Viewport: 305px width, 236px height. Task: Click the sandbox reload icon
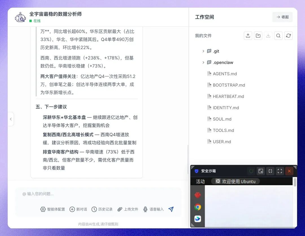(x=251, y=171)
